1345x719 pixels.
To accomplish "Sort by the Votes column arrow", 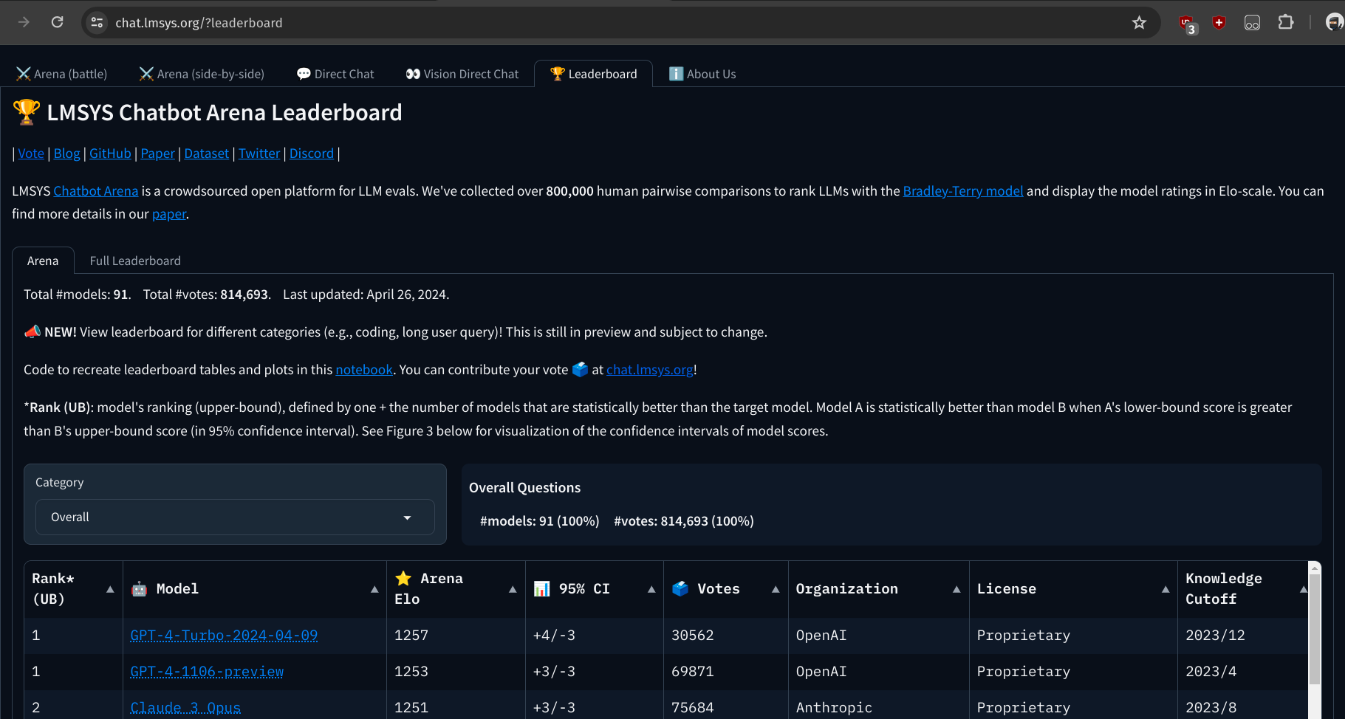I will 776,589.
